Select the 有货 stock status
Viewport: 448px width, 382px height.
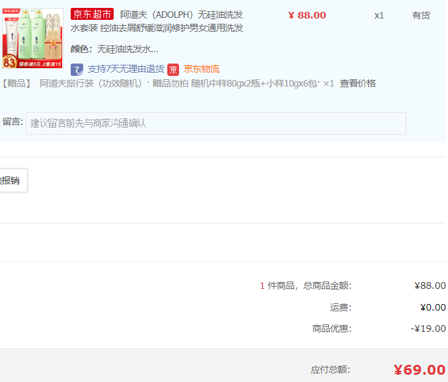tap(420, 15)
